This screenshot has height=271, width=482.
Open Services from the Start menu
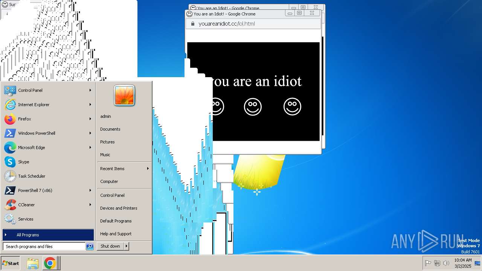48,219
